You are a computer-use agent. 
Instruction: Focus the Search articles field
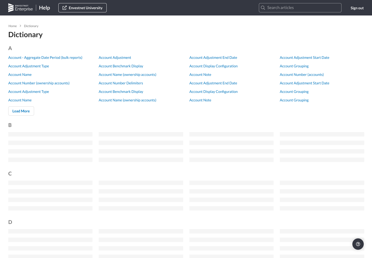point(303,8)
